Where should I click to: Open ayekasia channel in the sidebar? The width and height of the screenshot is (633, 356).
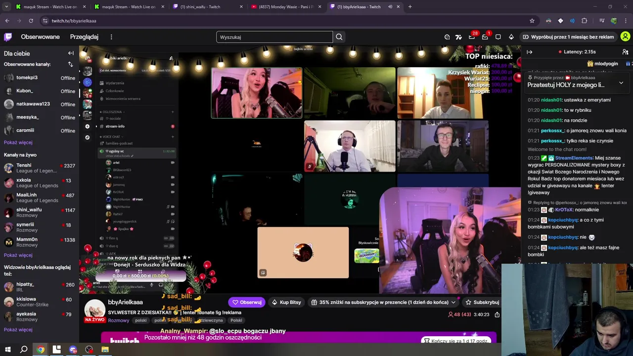click(40, 316)
